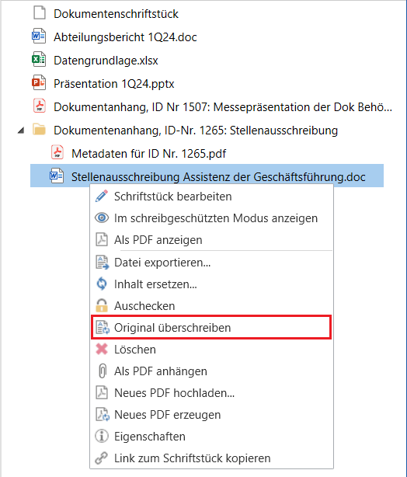Open Abteilungsbericht 1Q24.doc in the tree
Viewport: 407px width, 477px height.
pos(125,37)
